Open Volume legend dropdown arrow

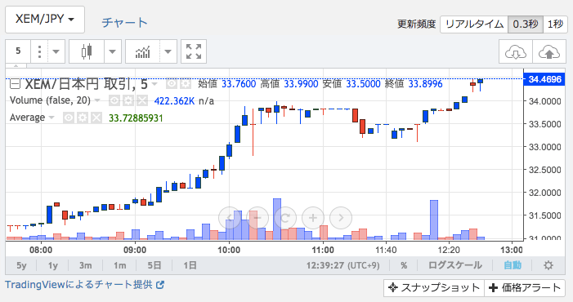coord(97,100)
